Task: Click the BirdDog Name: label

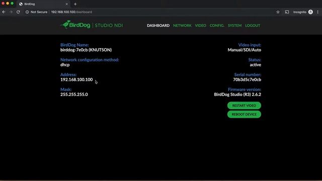Action: point(74,45)
